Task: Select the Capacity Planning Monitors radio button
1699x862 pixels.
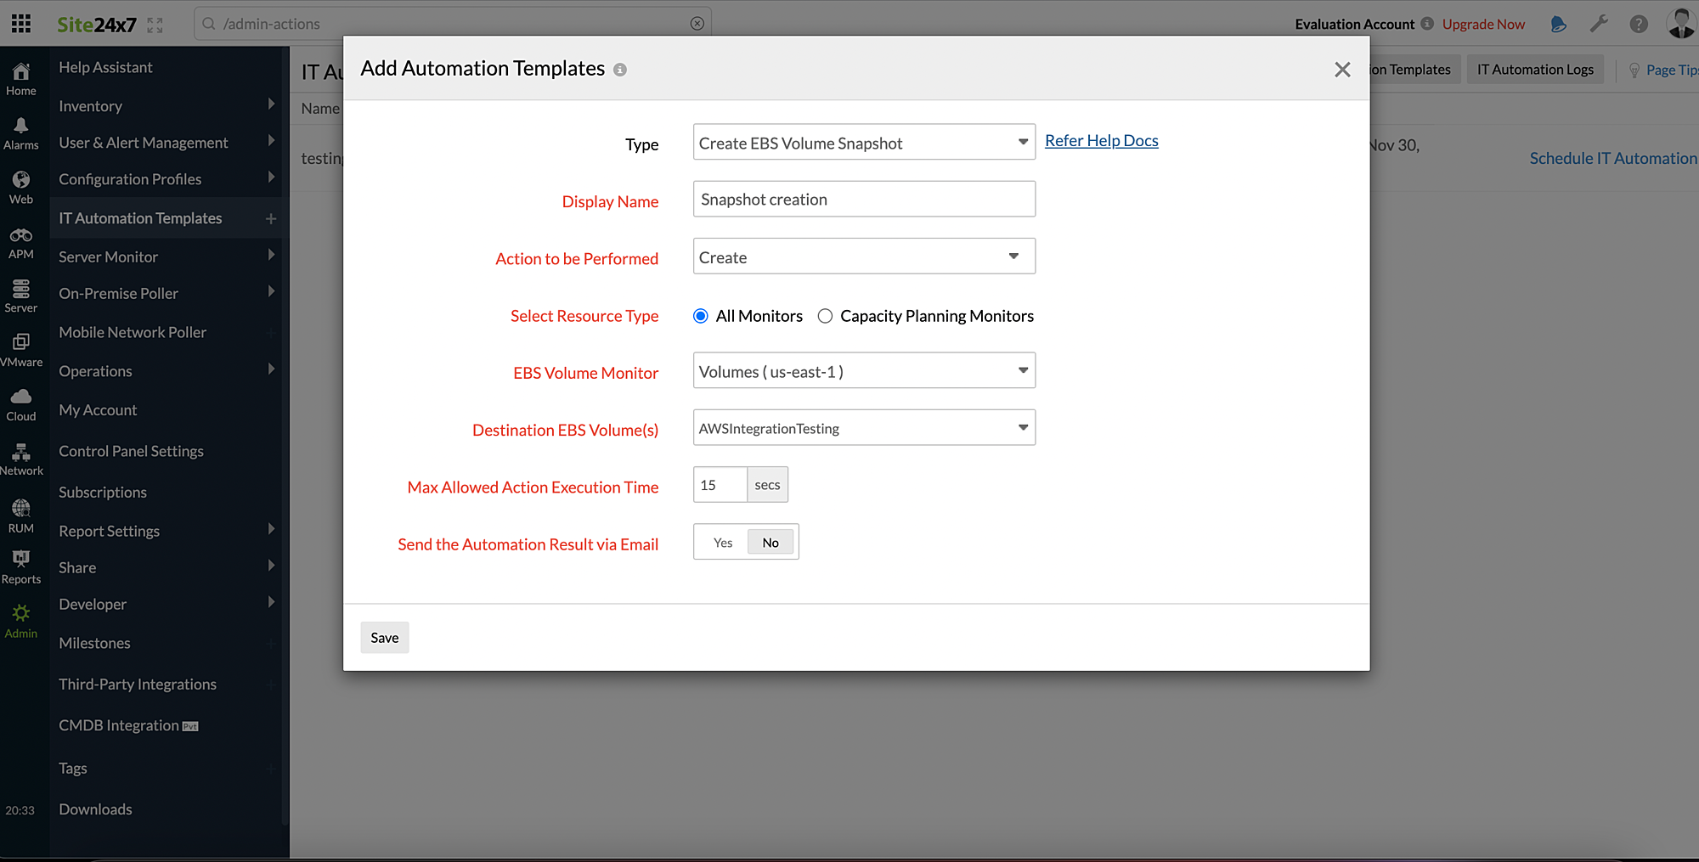Action: pyautogui.click(x=824, y=315)
